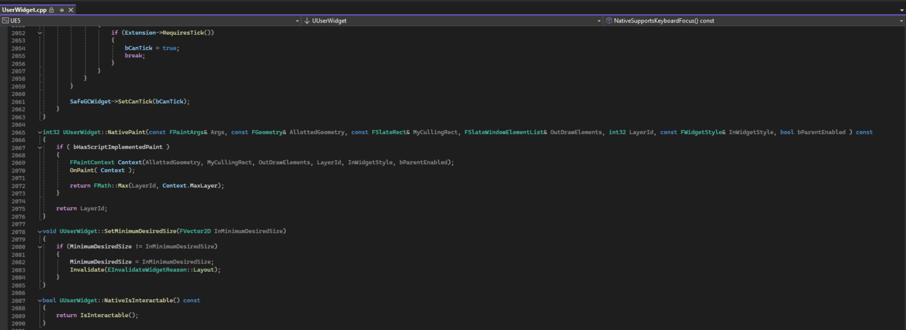Click the read-only lock icon on UserWidget.cpp tab
This screenshot has width=906, height=330.
(51, 10)
